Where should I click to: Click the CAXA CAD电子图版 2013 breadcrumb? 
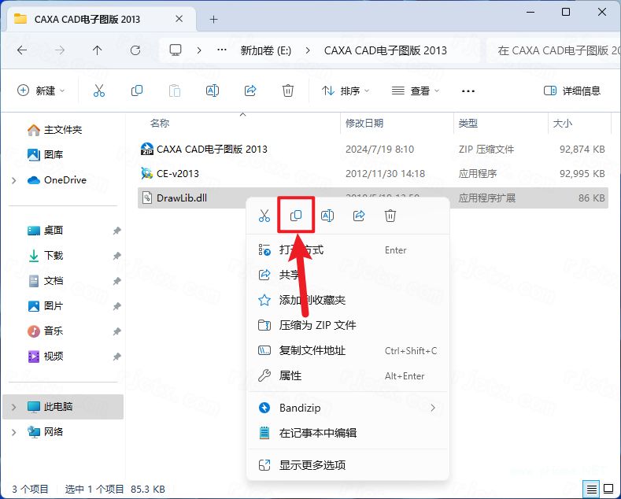point(386,50)
